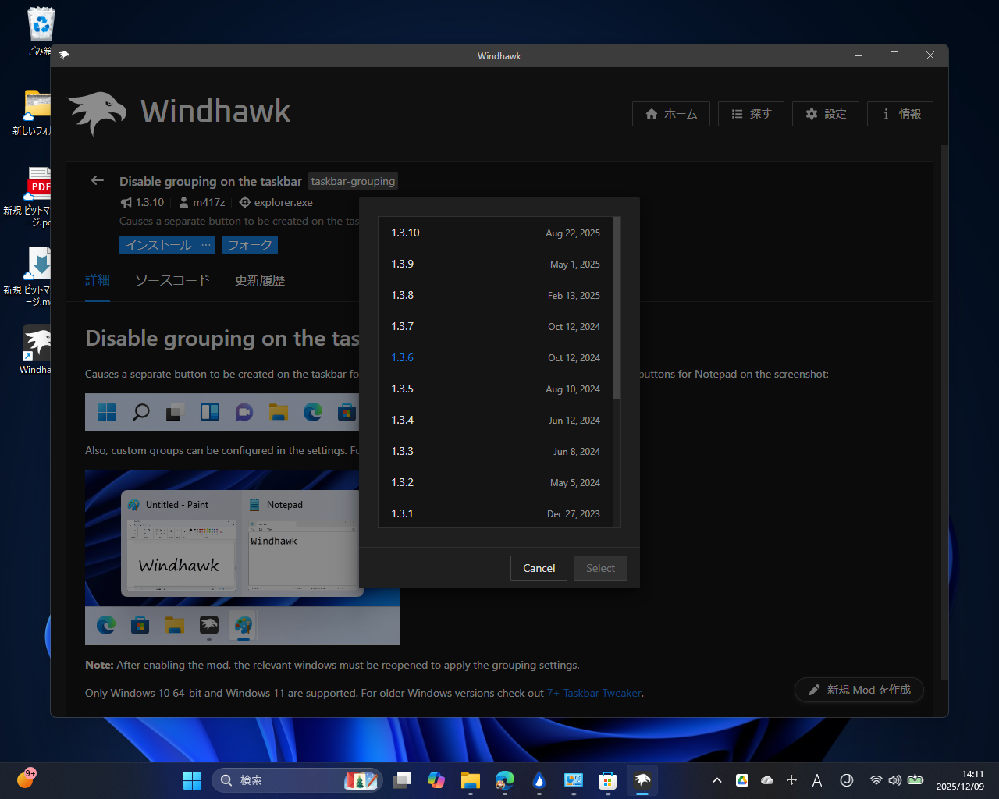Open Windhawk settings (設定)
This screenshot has width=999, height=799.
826,114
